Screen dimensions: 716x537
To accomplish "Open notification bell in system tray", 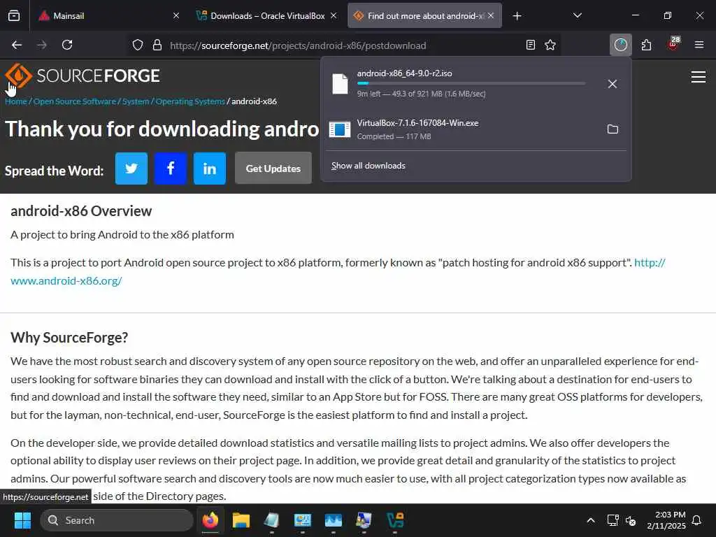I will click(696, 520).
